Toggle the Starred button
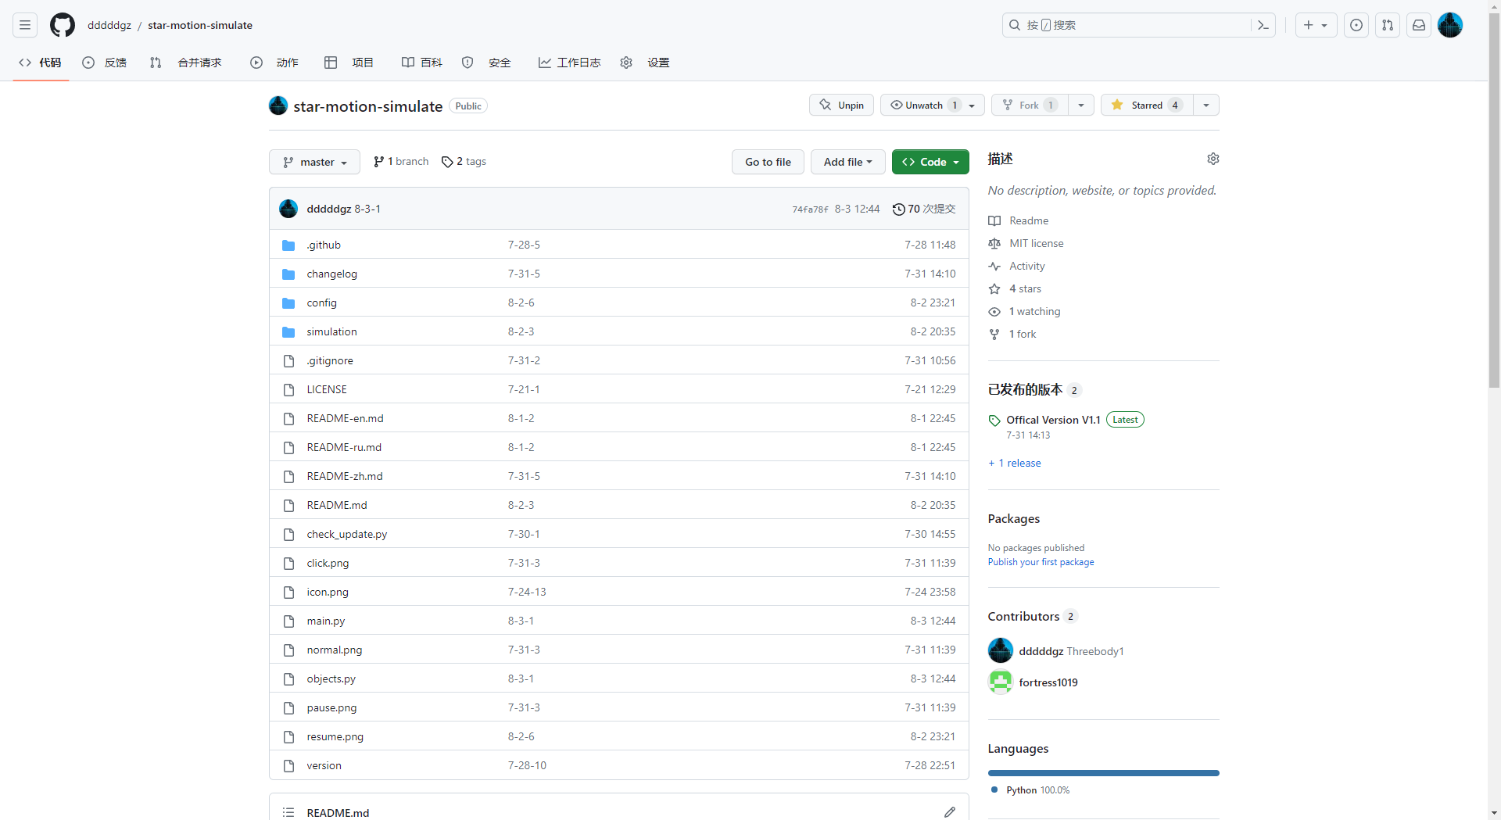Screen dimensions: 1501x820 pos(1147,105)
